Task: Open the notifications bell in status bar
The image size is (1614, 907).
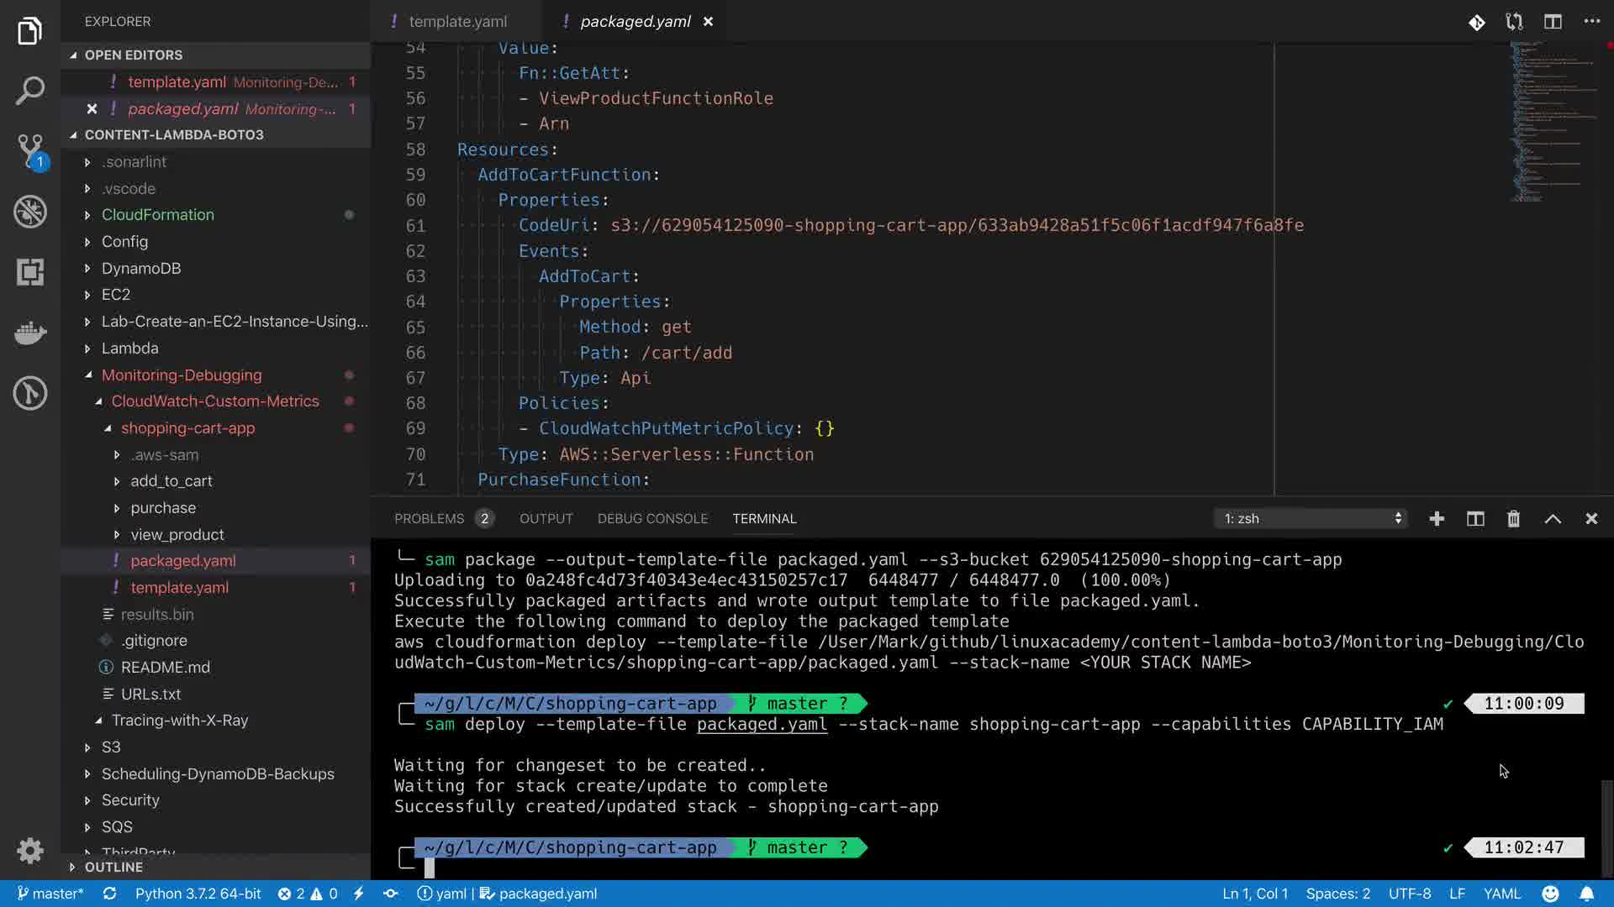Action: coord(1586,894)
